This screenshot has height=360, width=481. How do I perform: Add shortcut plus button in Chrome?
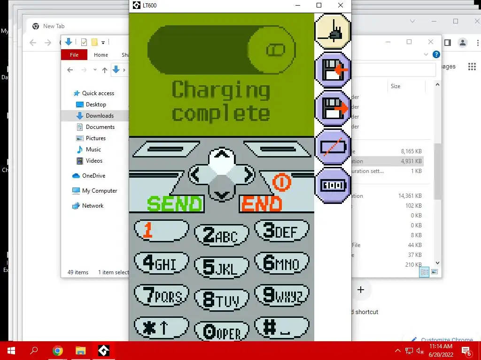[x=361, y=290]
